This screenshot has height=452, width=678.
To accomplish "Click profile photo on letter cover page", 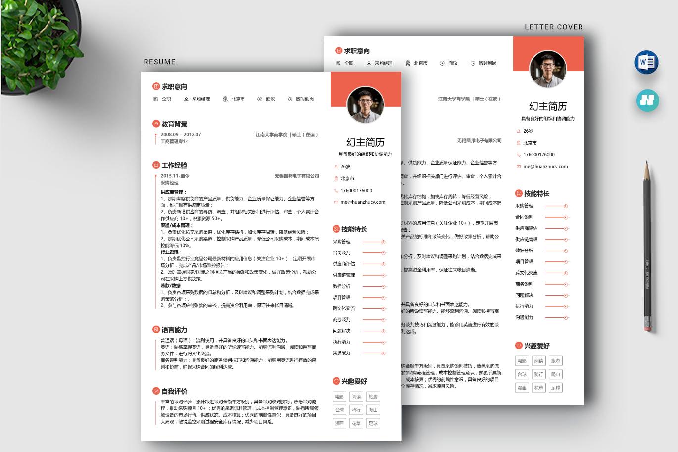I will pyautogui.click(x=548, y=69).
